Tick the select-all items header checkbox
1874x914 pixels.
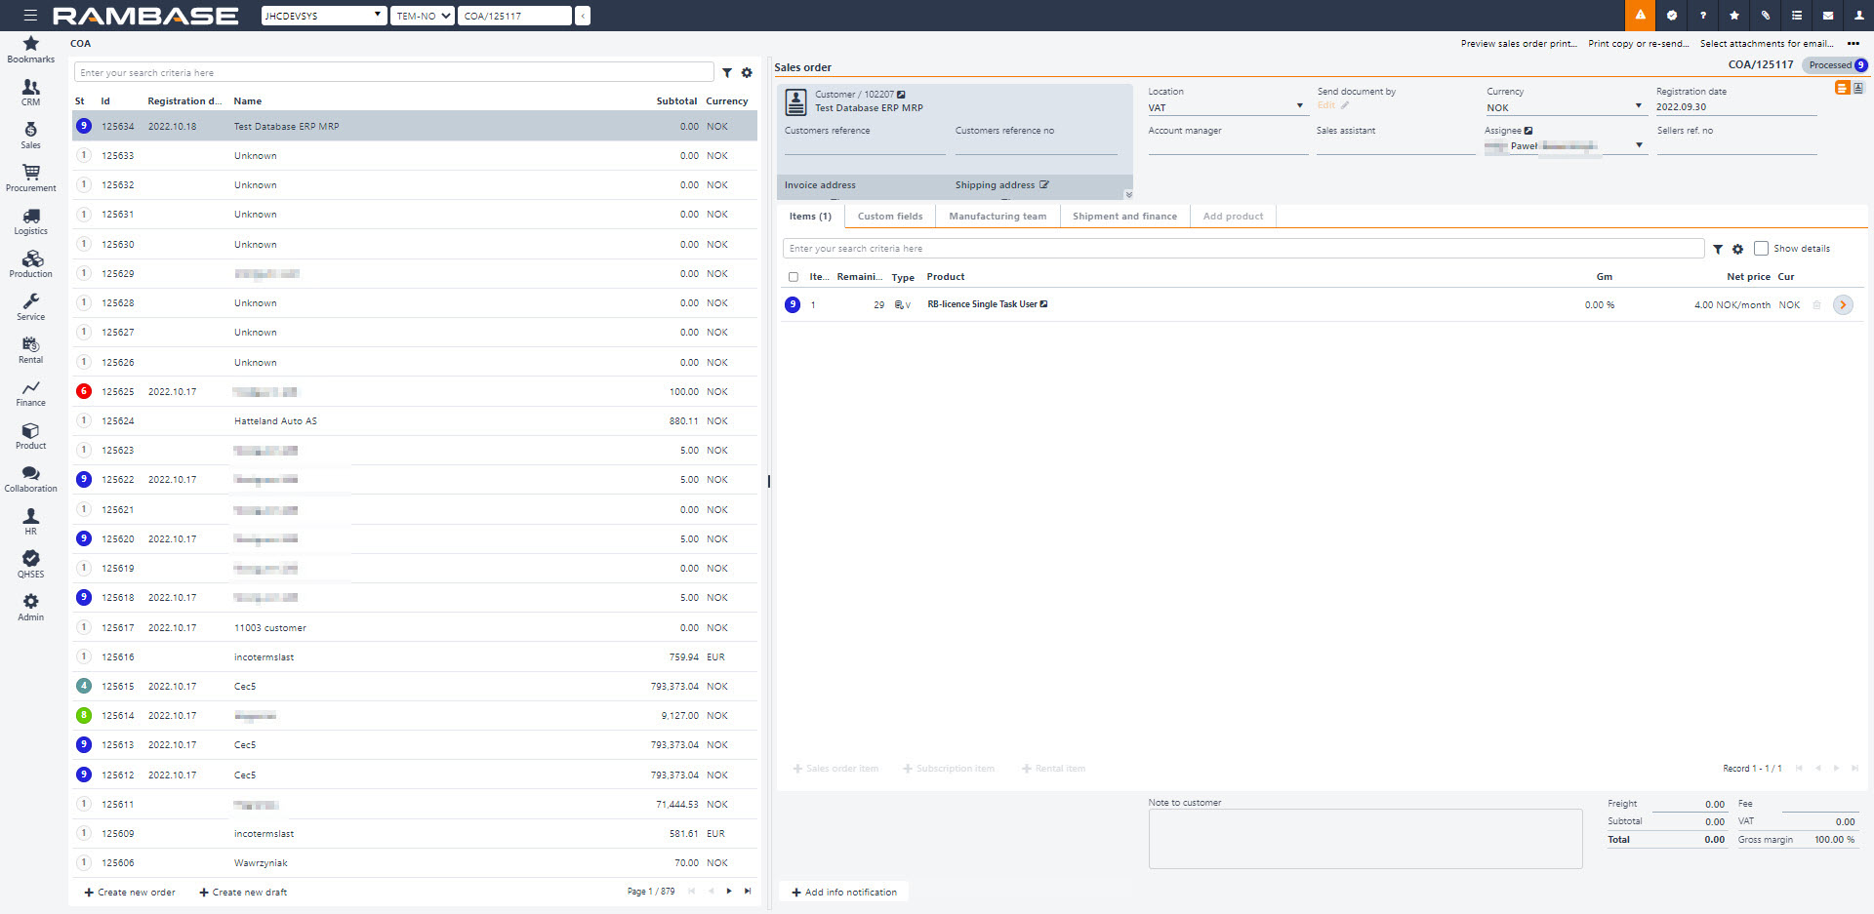pos(794,277)
